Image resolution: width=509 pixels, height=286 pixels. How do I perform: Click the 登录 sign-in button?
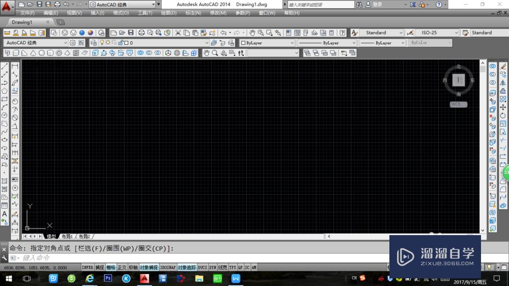pyautogui.click(x=377, y=5)
